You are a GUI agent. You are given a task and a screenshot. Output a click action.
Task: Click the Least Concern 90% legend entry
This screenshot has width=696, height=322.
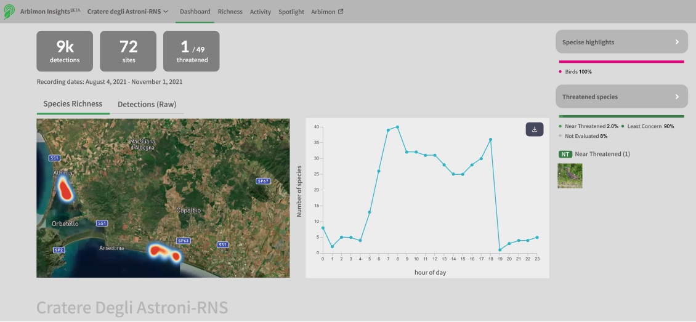[647, 126]
